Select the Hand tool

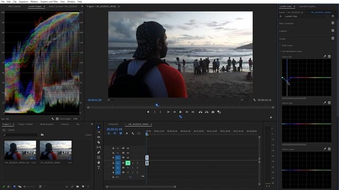[x=99, y=163]
